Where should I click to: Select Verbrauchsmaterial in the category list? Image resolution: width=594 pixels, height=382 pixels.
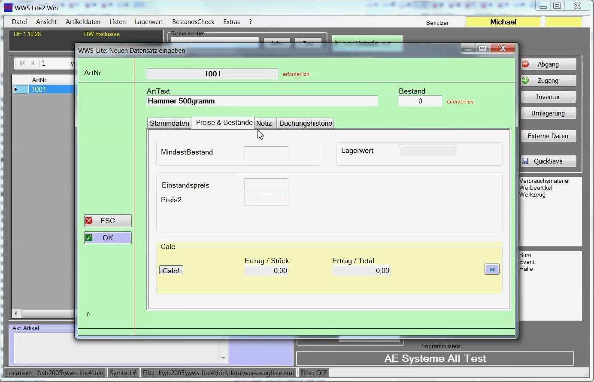544,181
